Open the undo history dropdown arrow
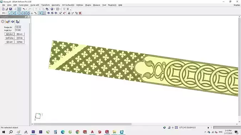 (26, 9)
